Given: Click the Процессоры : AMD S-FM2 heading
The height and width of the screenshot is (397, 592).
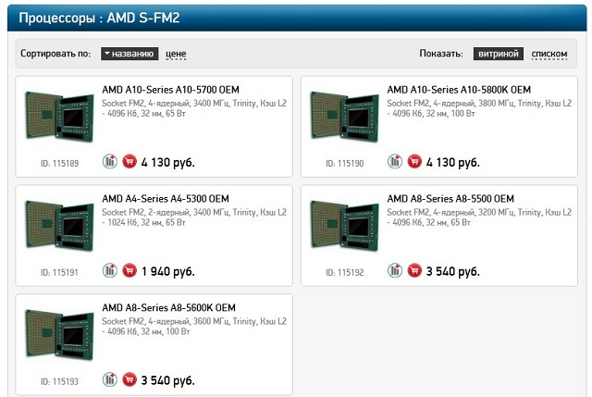Looking at the screenshot, I should [x=99, y=18].
